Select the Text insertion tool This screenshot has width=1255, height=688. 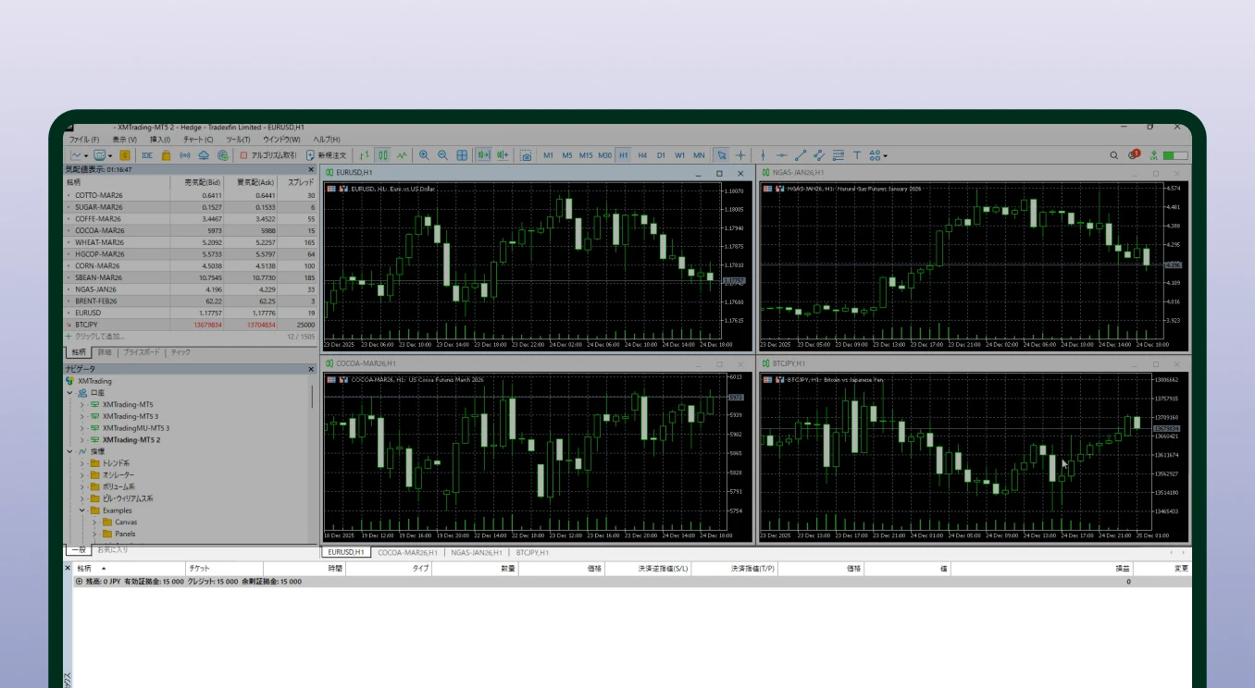click(858, 155)
